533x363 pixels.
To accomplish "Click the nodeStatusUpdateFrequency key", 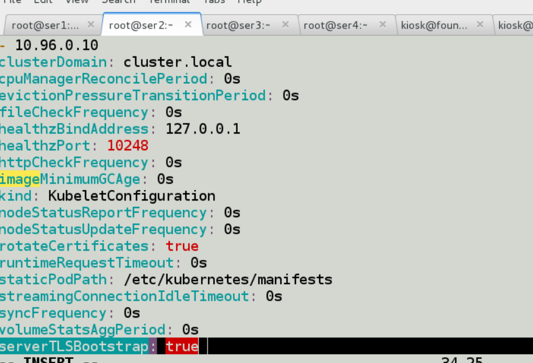I will pos(103,230).
